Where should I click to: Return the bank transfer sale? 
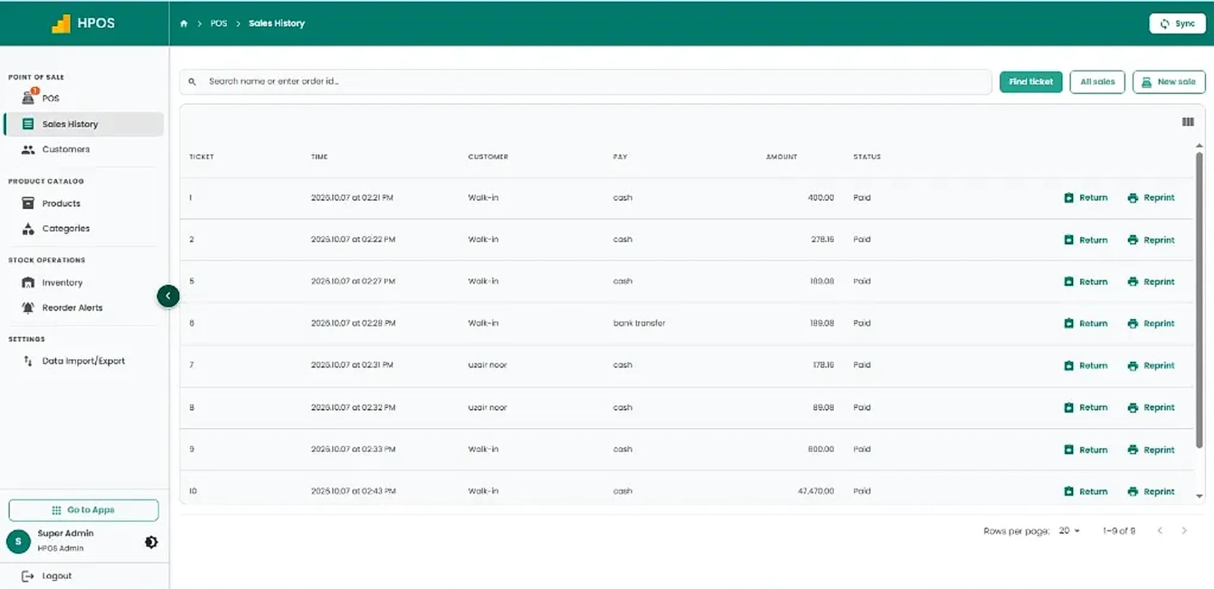1086,324
